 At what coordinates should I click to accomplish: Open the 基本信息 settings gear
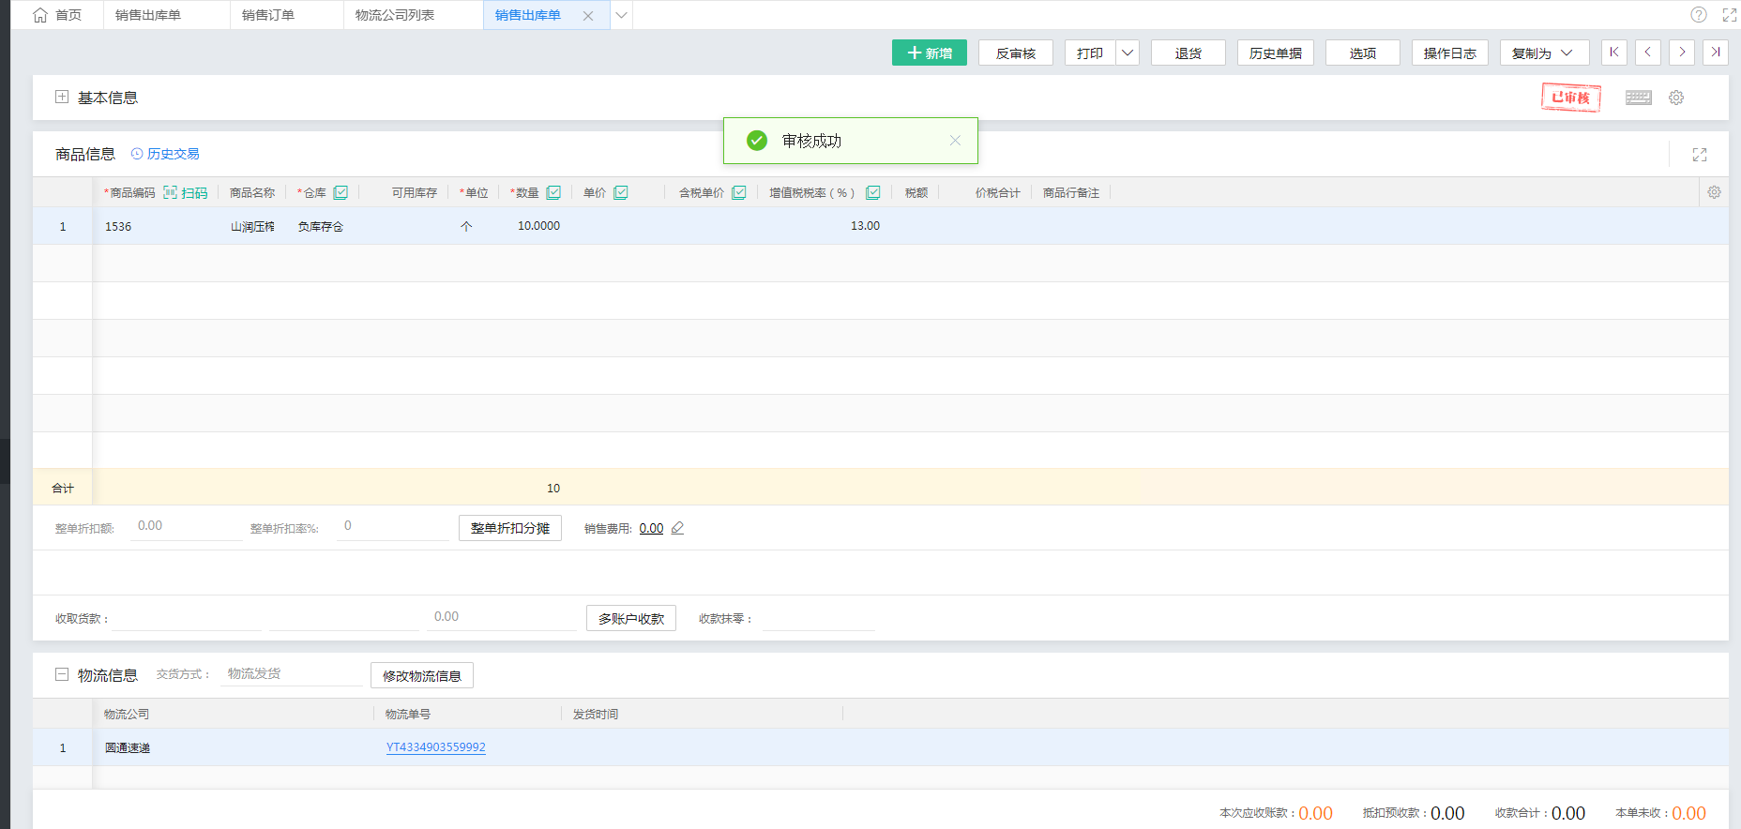tap(1676, 98)
